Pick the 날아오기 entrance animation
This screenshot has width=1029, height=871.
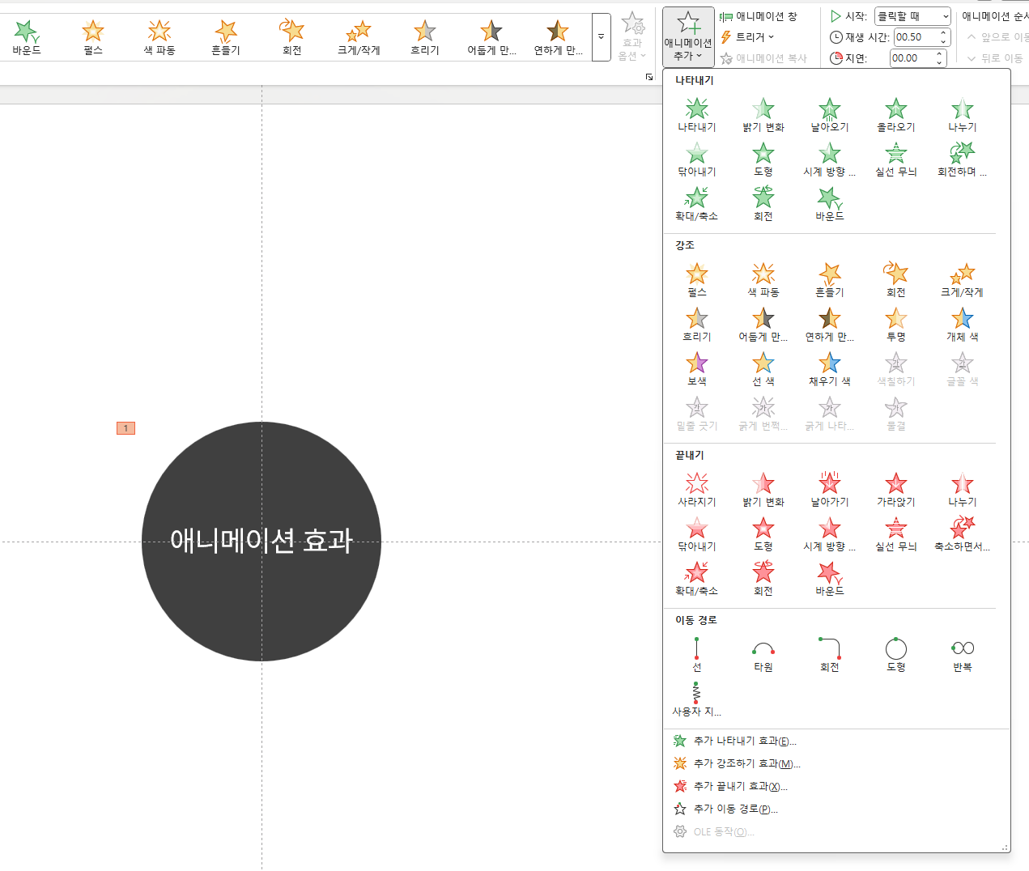830,115
